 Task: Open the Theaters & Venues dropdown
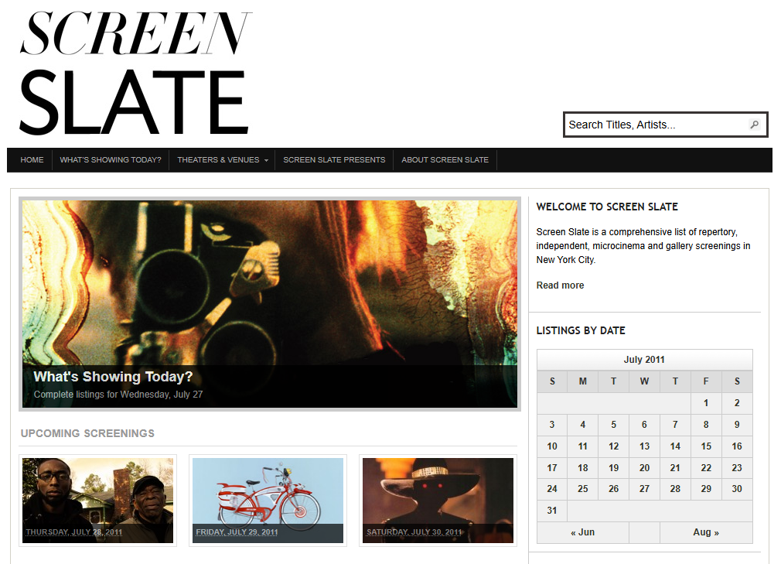pyautogui.click(x=217, y=159)
